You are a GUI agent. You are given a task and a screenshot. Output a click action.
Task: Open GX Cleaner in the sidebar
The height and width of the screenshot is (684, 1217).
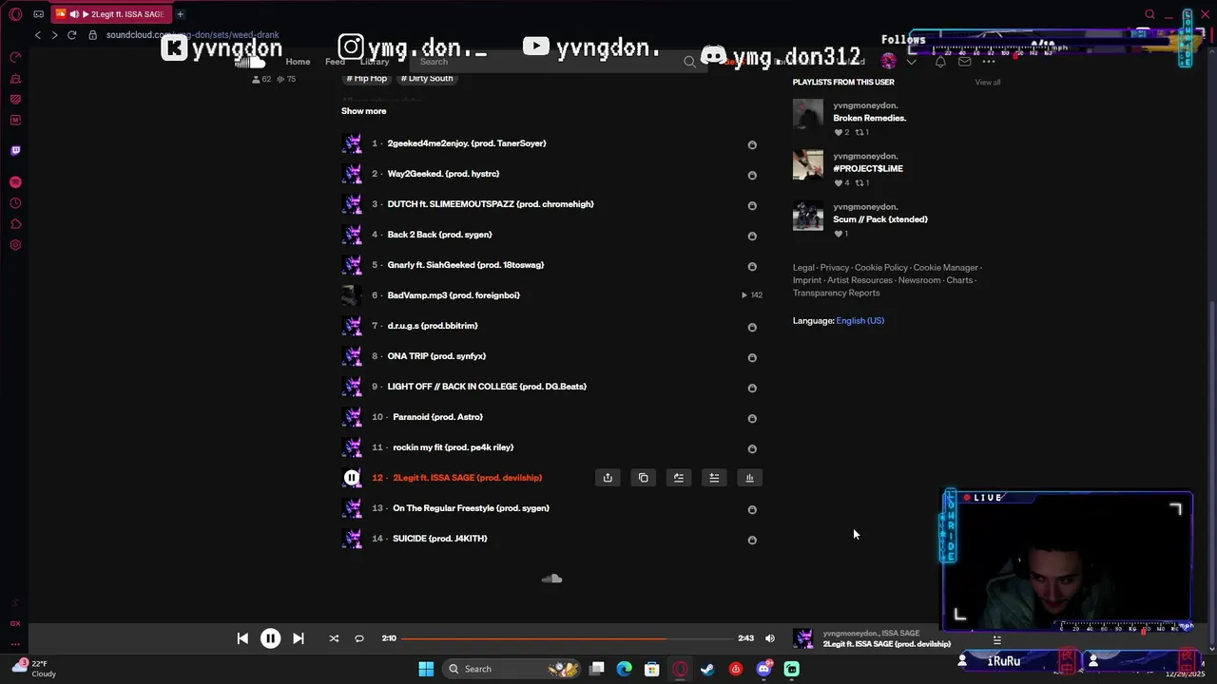[15, 79]
